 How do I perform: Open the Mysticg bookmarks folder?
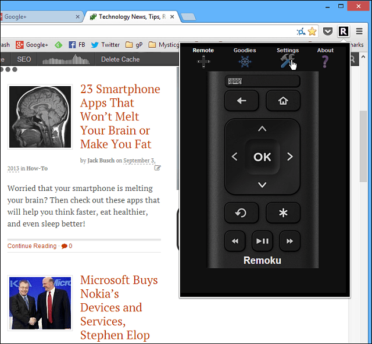click(x=163, y=45)
